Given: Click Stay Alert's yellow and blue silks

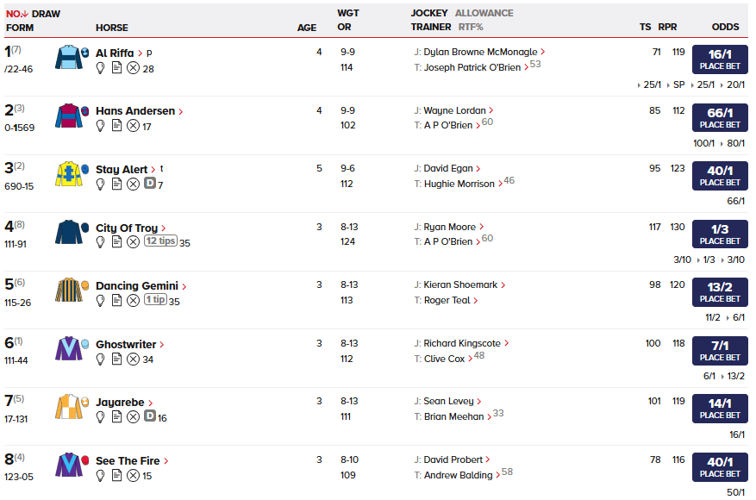Looking at the screenshot, I should click(x=69, y=175).
